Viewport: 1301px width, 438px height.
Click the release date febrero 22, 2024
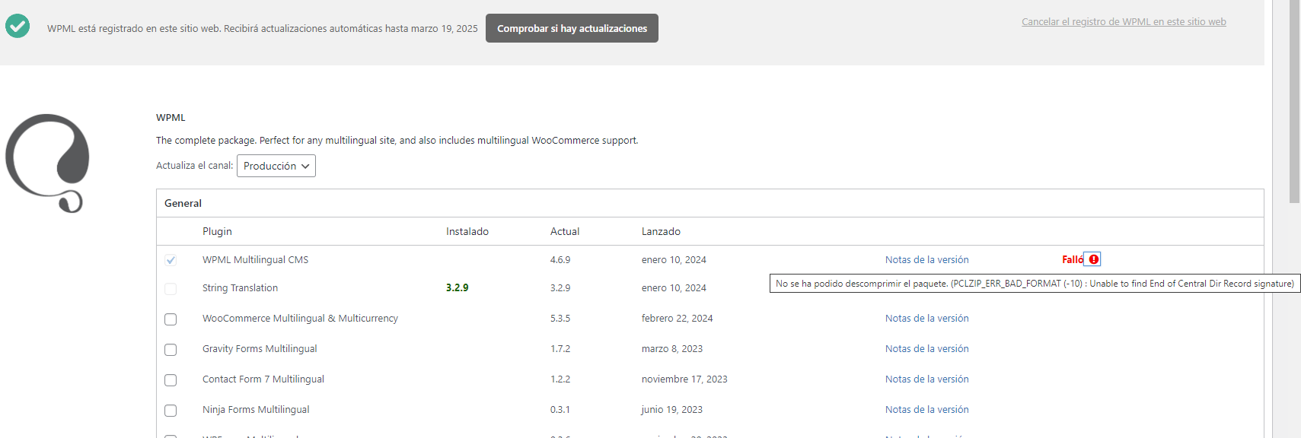pyautogui.click(x=677, y=318)
